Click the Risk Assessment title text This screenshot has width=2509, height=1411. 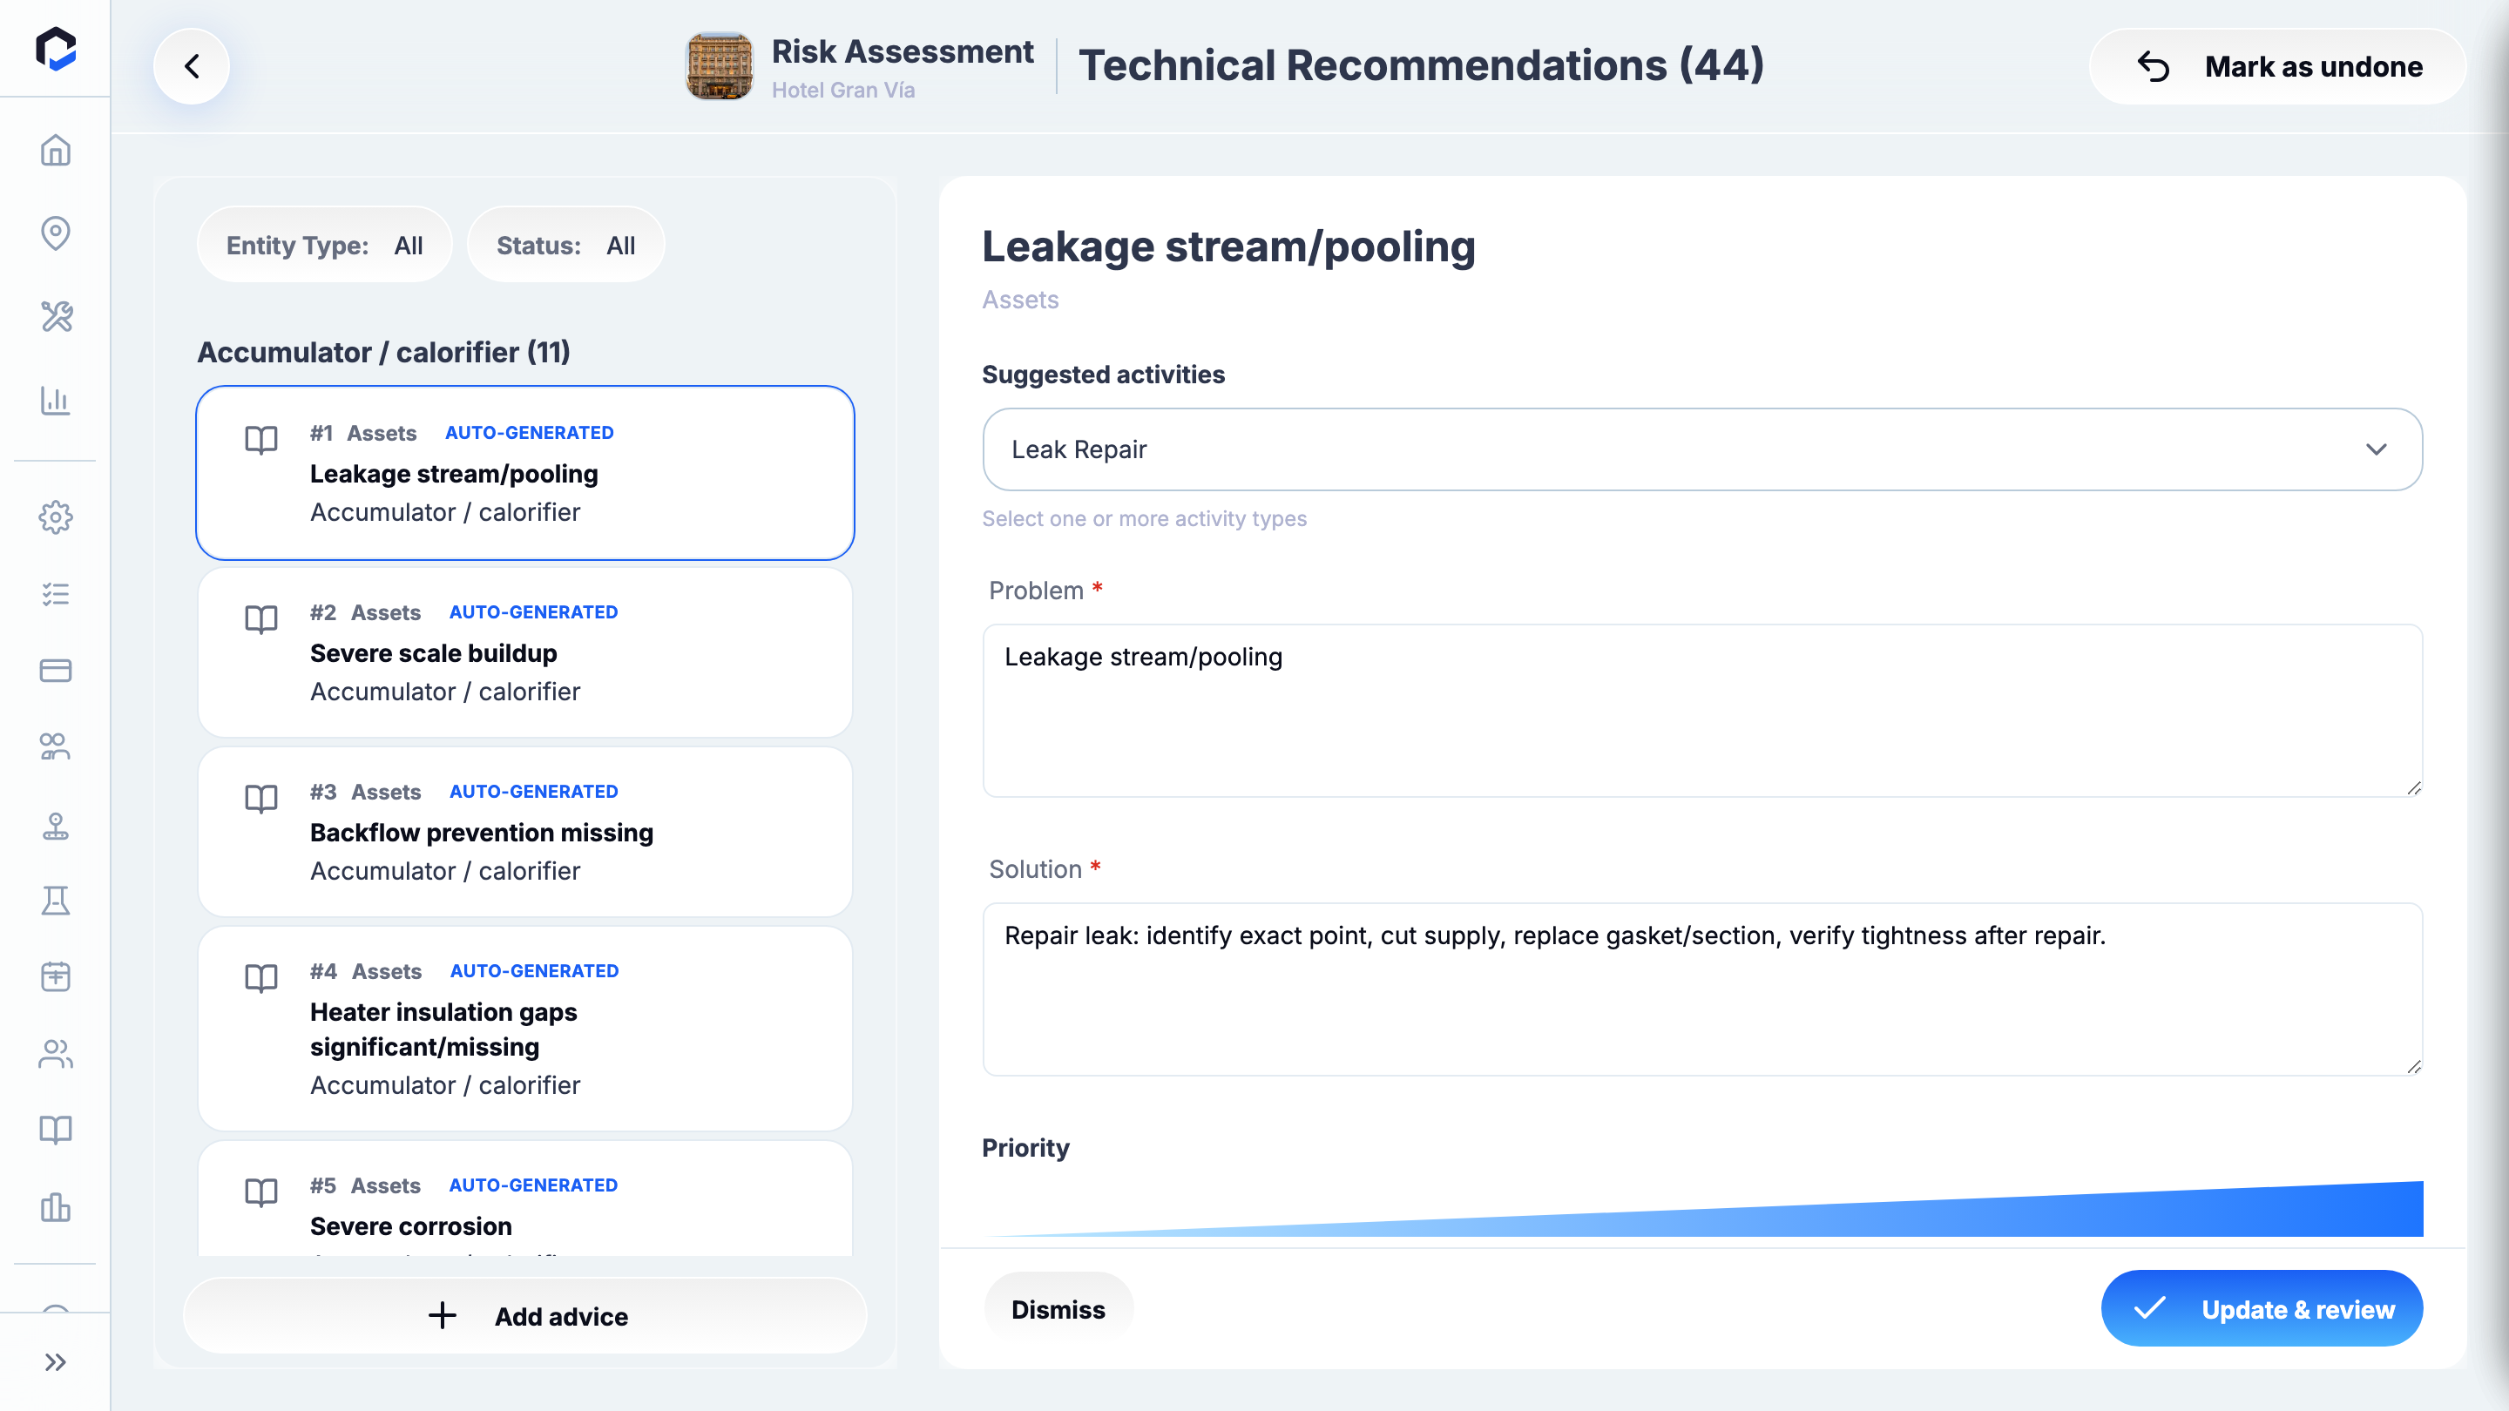(902, 51)
